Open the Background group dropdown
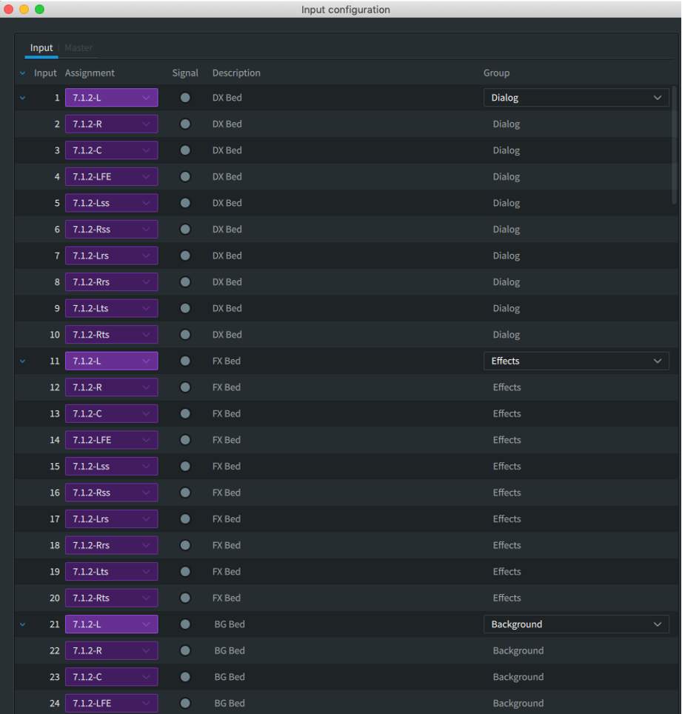The height and width of the screenshot is (714, 682). click(576, 624)
